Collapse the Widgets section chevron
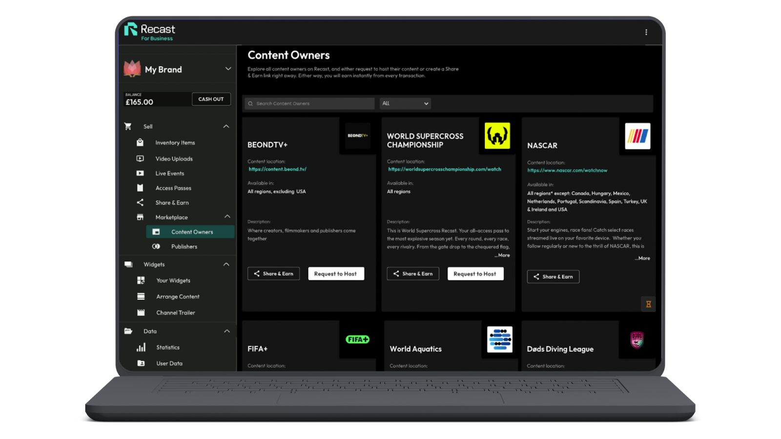 [x=226, y=264]
